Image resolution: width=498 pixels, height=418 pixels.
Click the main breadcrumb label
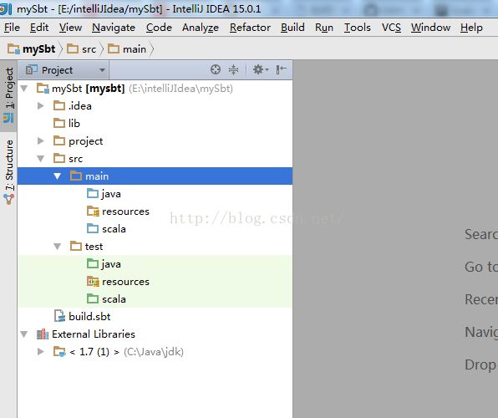tap(135, 49)
